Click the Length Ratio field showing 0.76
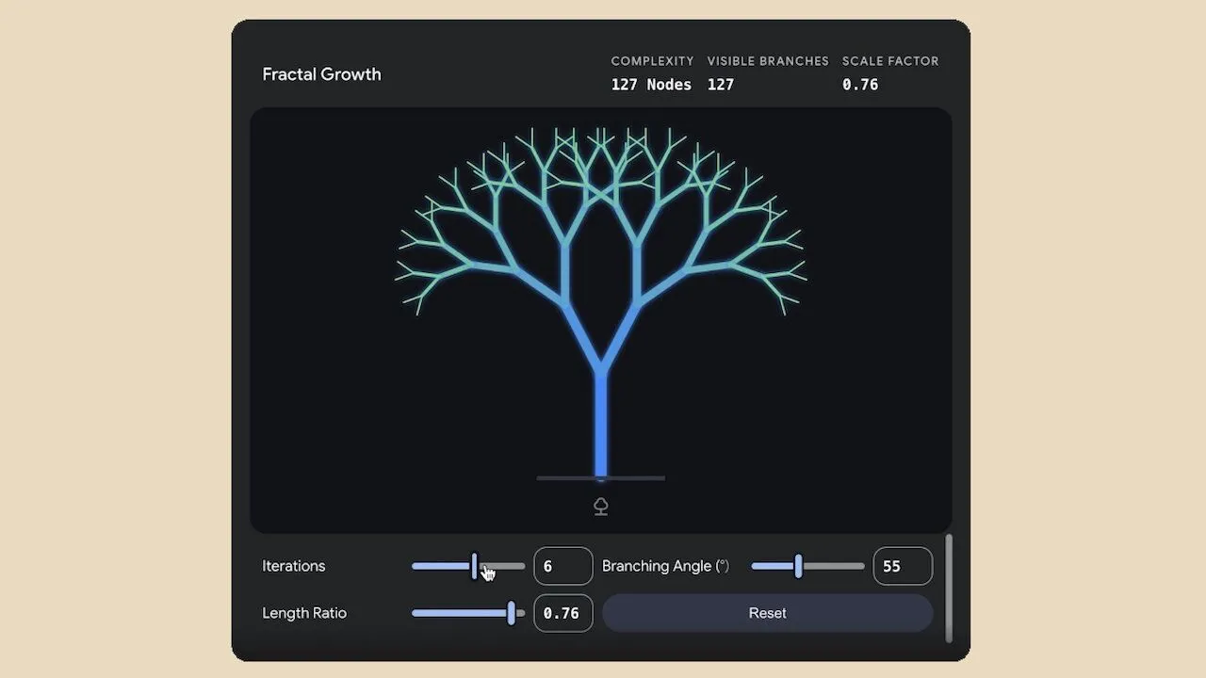The width and height of the screenshot is (1206, 678). (x=563, y=613)
